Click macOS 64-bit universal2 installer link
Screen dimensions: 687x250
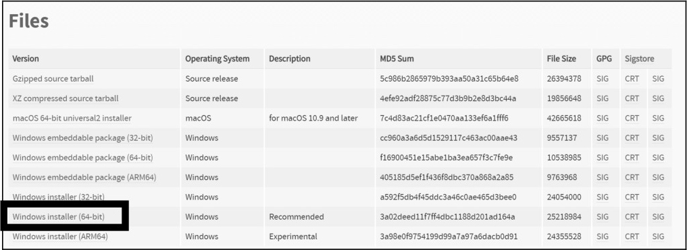pyautogui.click(x=72, y=118)
